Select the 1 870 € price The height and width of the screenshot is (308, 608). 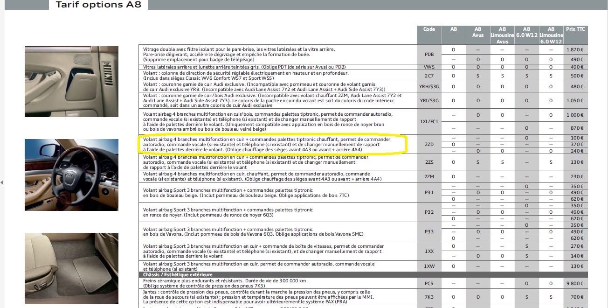(x=575, y=49)
